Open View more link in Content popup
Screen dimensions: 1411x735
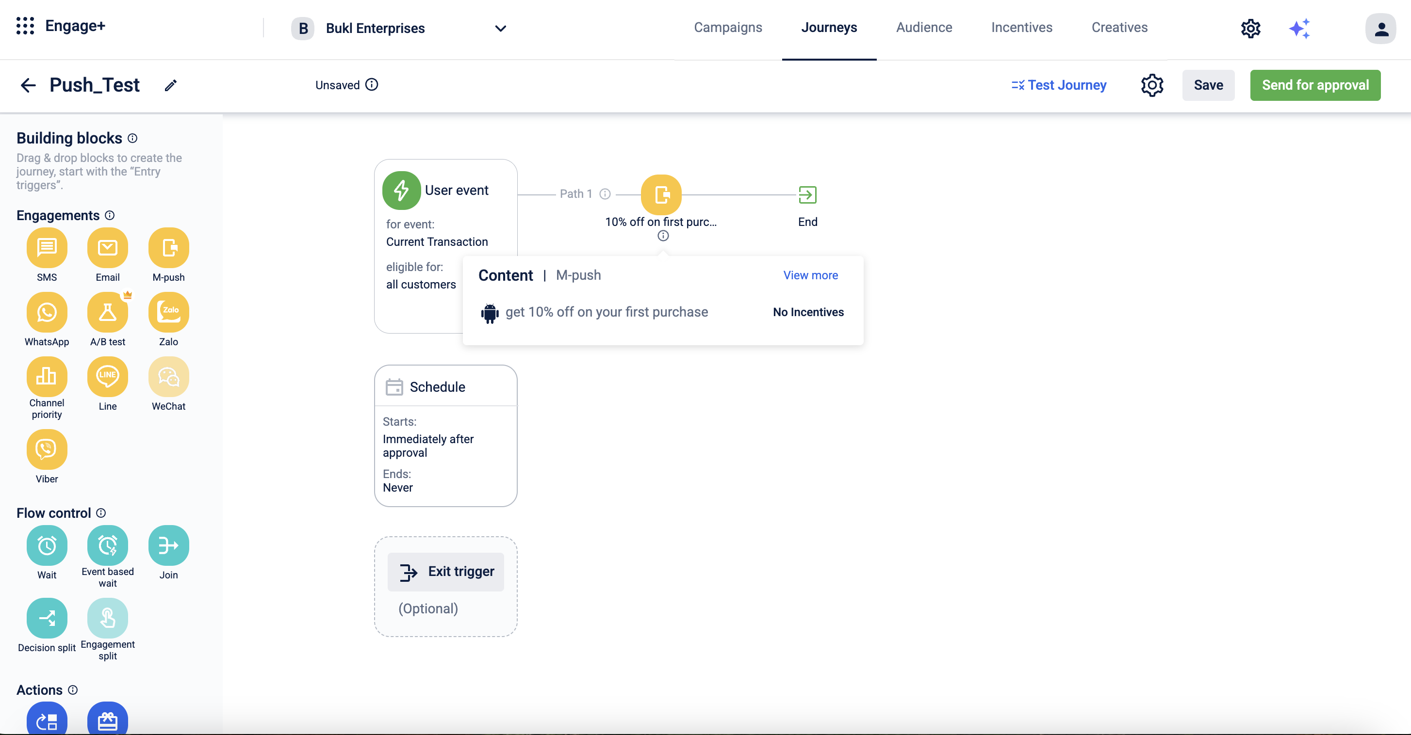tap(810, 275)
